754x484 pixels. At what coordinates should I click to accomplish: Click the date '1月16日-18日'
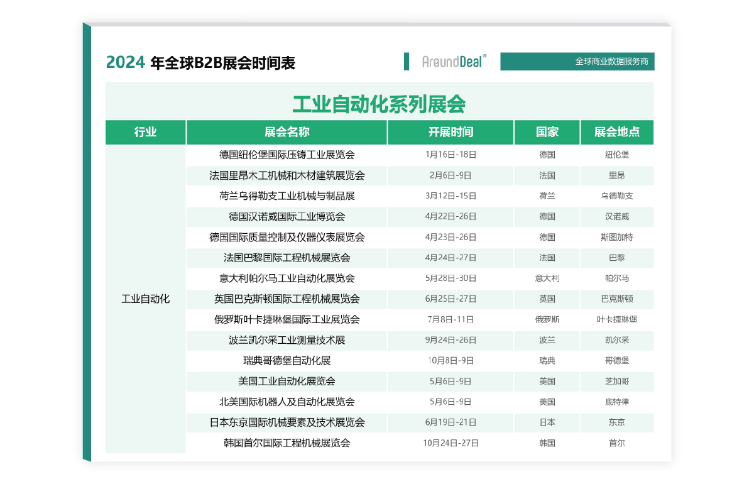(451, 155)
